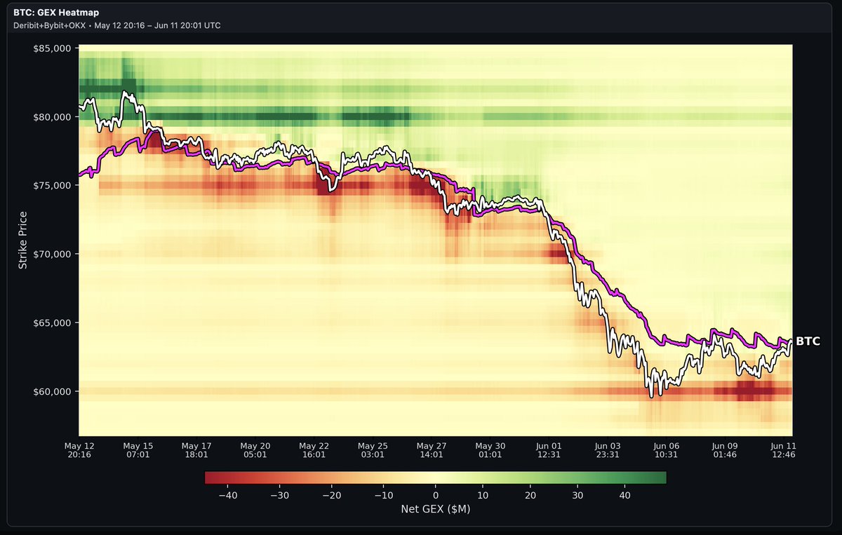
Task: Click the 'May 15 07:01' time label
Action: point(138,449)
